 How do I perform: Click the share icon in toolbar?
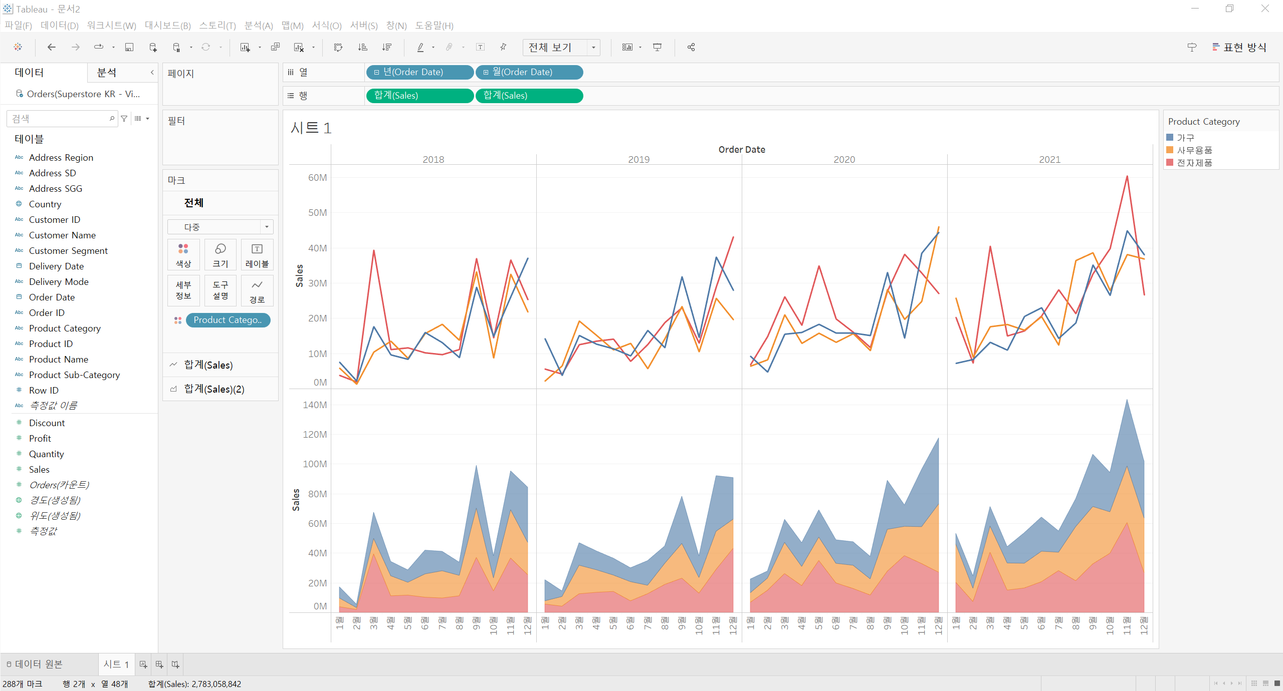pos(691,47)
